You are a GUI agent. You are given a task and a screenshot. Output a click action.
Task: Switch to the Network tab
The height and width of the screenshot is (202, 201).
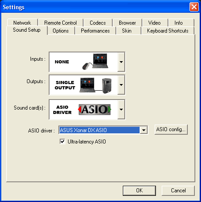click(x=22, y=23)
